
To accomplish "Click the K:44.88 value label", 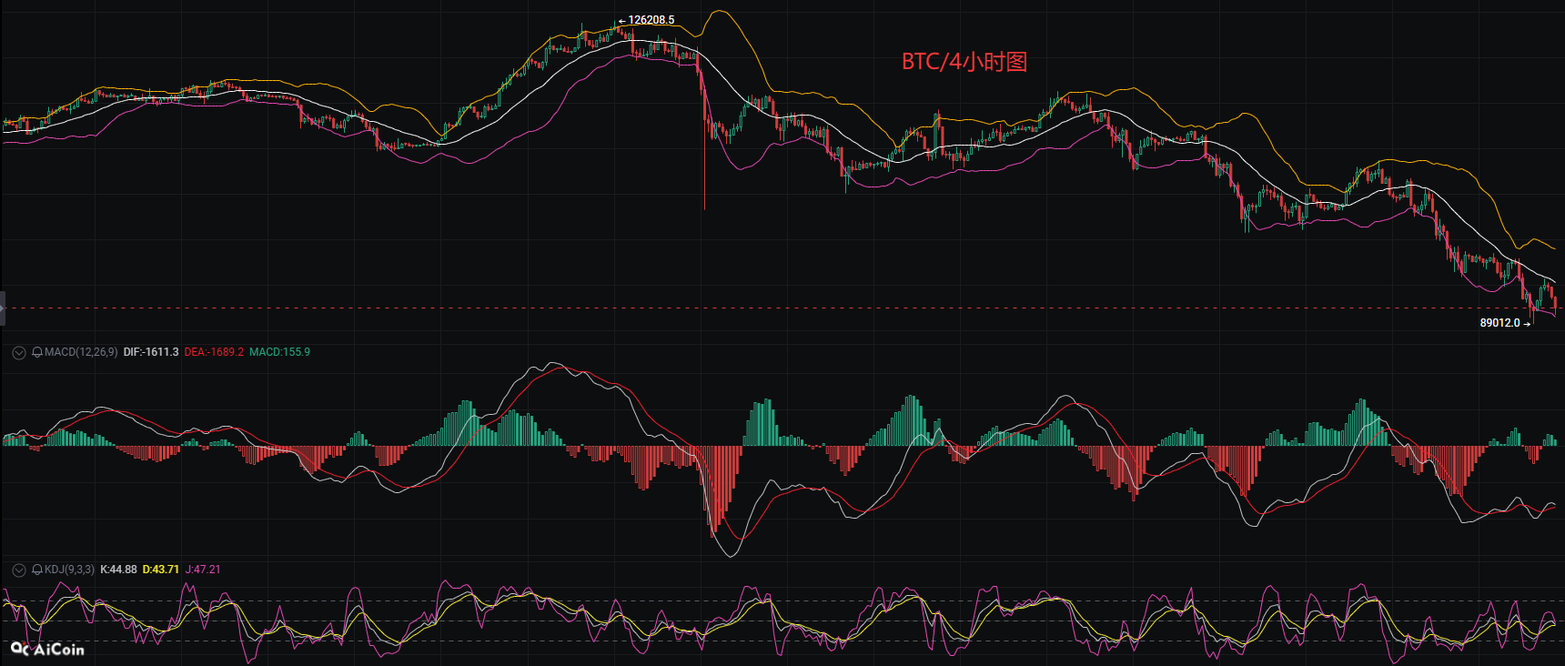I will (x=118, y=570).
